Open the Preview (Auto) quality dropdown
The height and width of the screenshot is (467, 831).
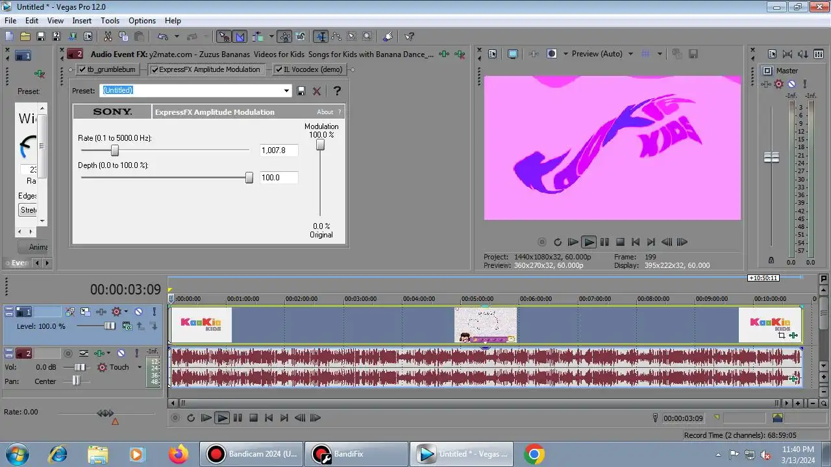point(630,54)
